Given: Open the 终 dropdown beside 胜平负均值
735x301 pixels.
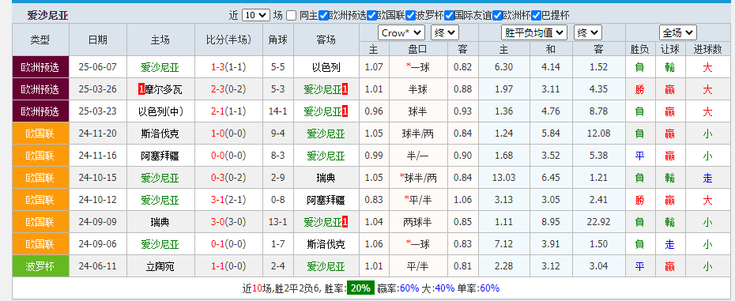Looking at the screenshot, I should pos(588,33).
